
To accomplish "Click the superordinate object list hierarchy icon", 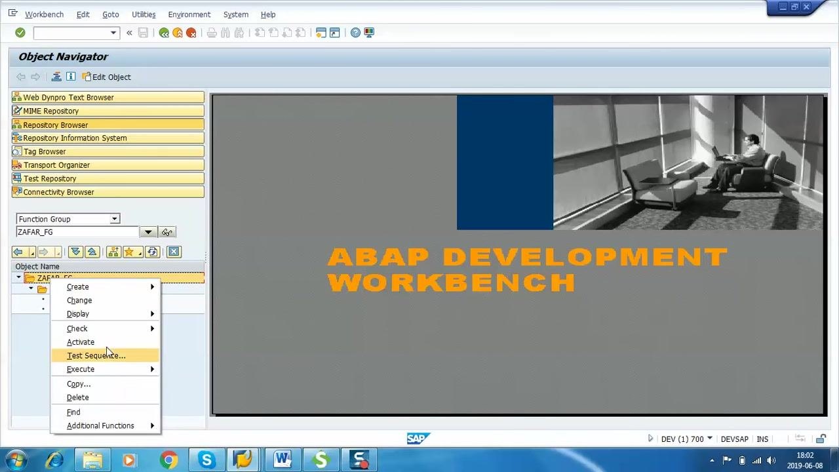I will [113, 252].
